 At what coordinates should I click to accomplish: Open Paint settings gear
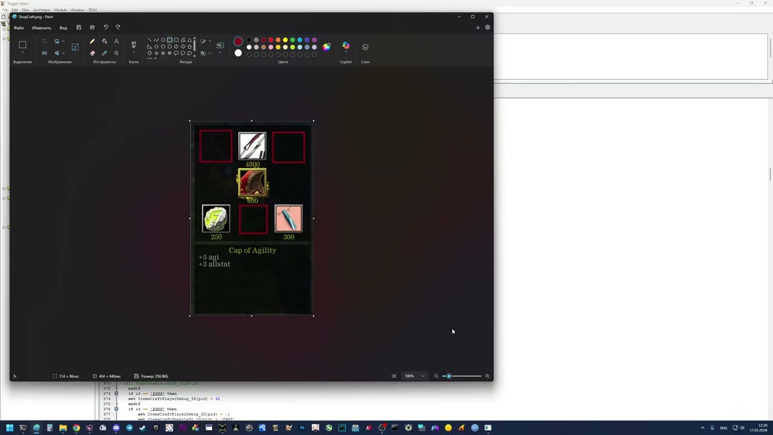point(487,27)
